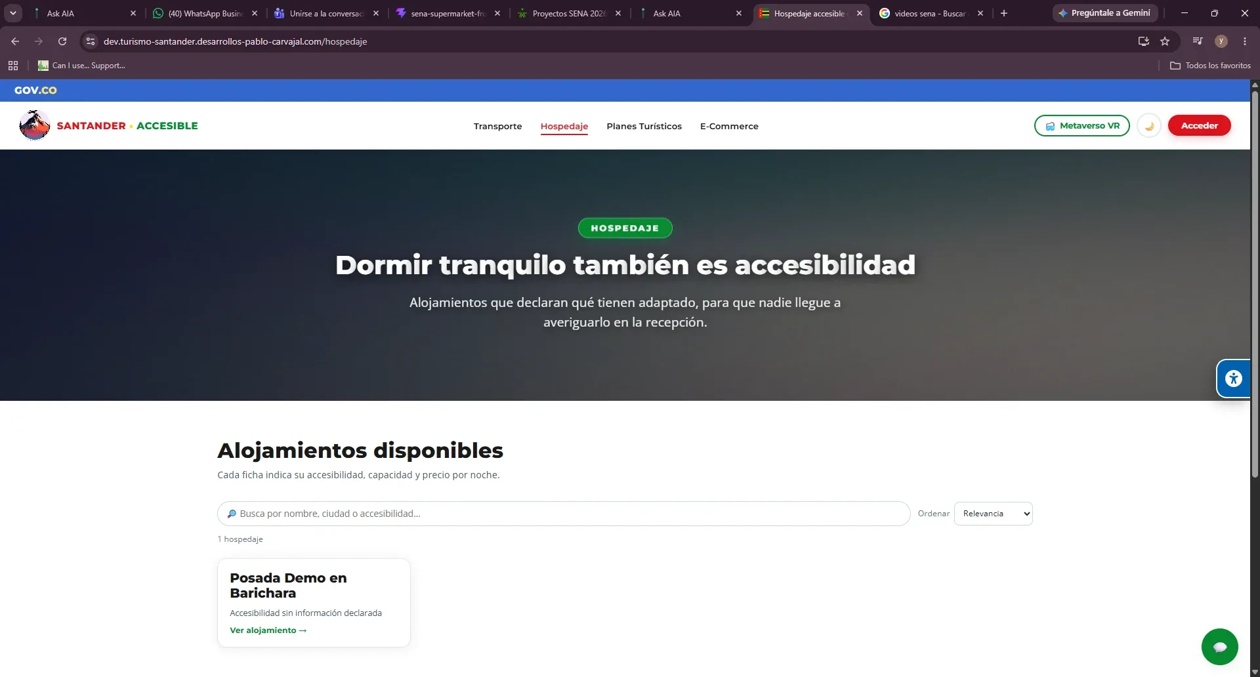Click the green HOSPEDAJE badge
The height and width of the screenshot is (677, 1260).
coord(625,228)
